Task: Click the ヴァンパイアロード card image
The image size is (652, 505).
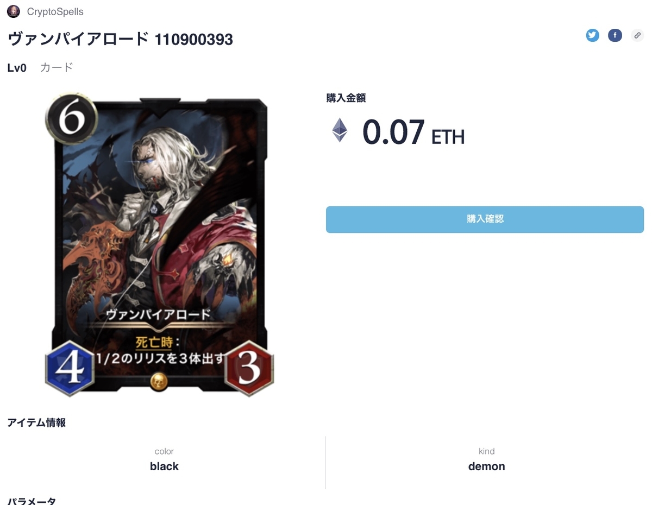Action: pyautogui.click(x=160, y=244)
